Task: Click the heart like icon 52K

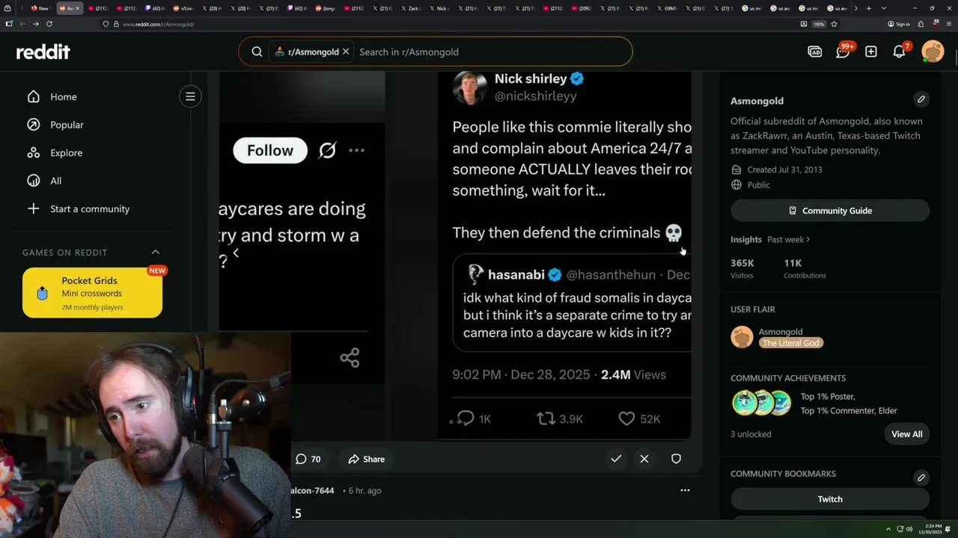Action: [626, 419]
